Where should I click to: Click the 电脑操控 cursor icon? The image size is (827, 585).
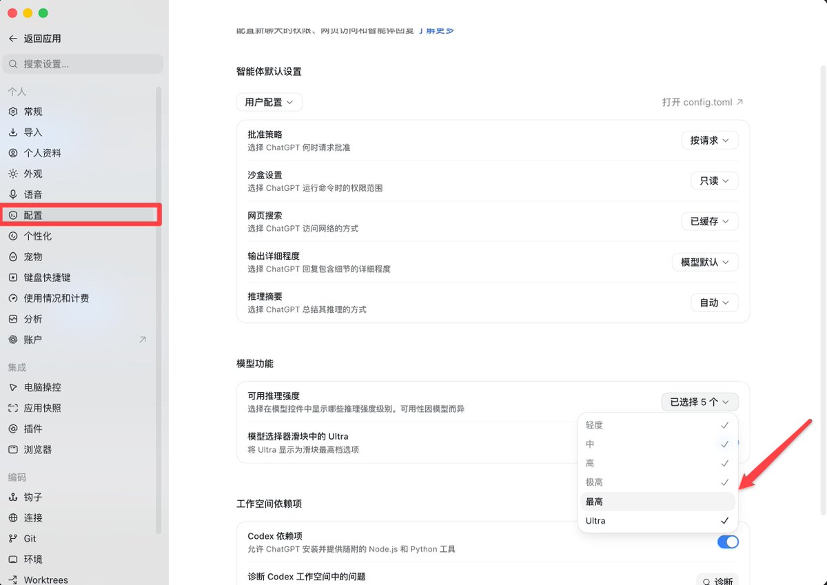[13, 387]
